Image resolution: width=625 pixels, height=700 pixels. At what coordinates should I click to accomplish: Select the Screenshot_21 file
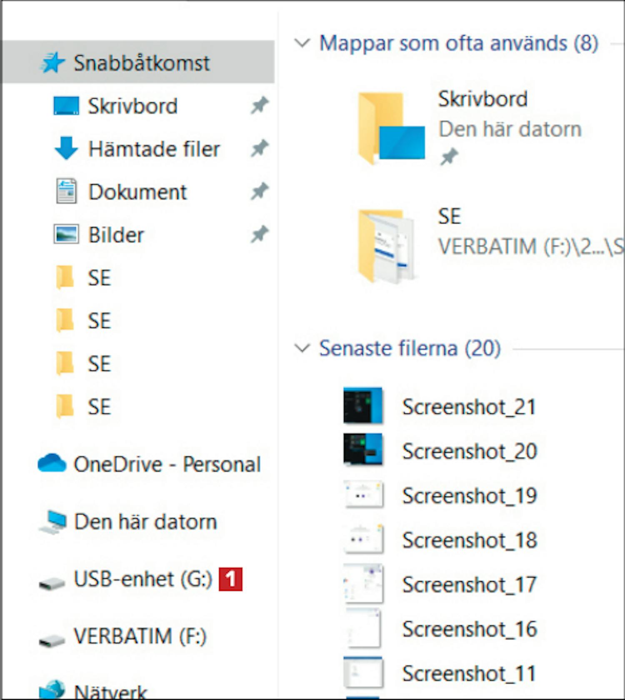pos(468,407)
